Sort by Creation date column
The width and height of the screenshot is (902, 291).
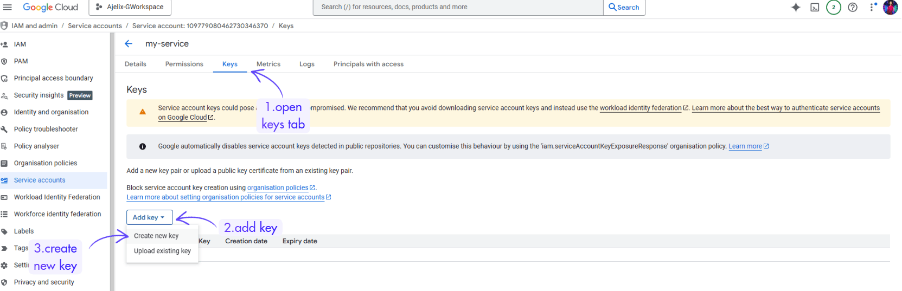[246, 241]
